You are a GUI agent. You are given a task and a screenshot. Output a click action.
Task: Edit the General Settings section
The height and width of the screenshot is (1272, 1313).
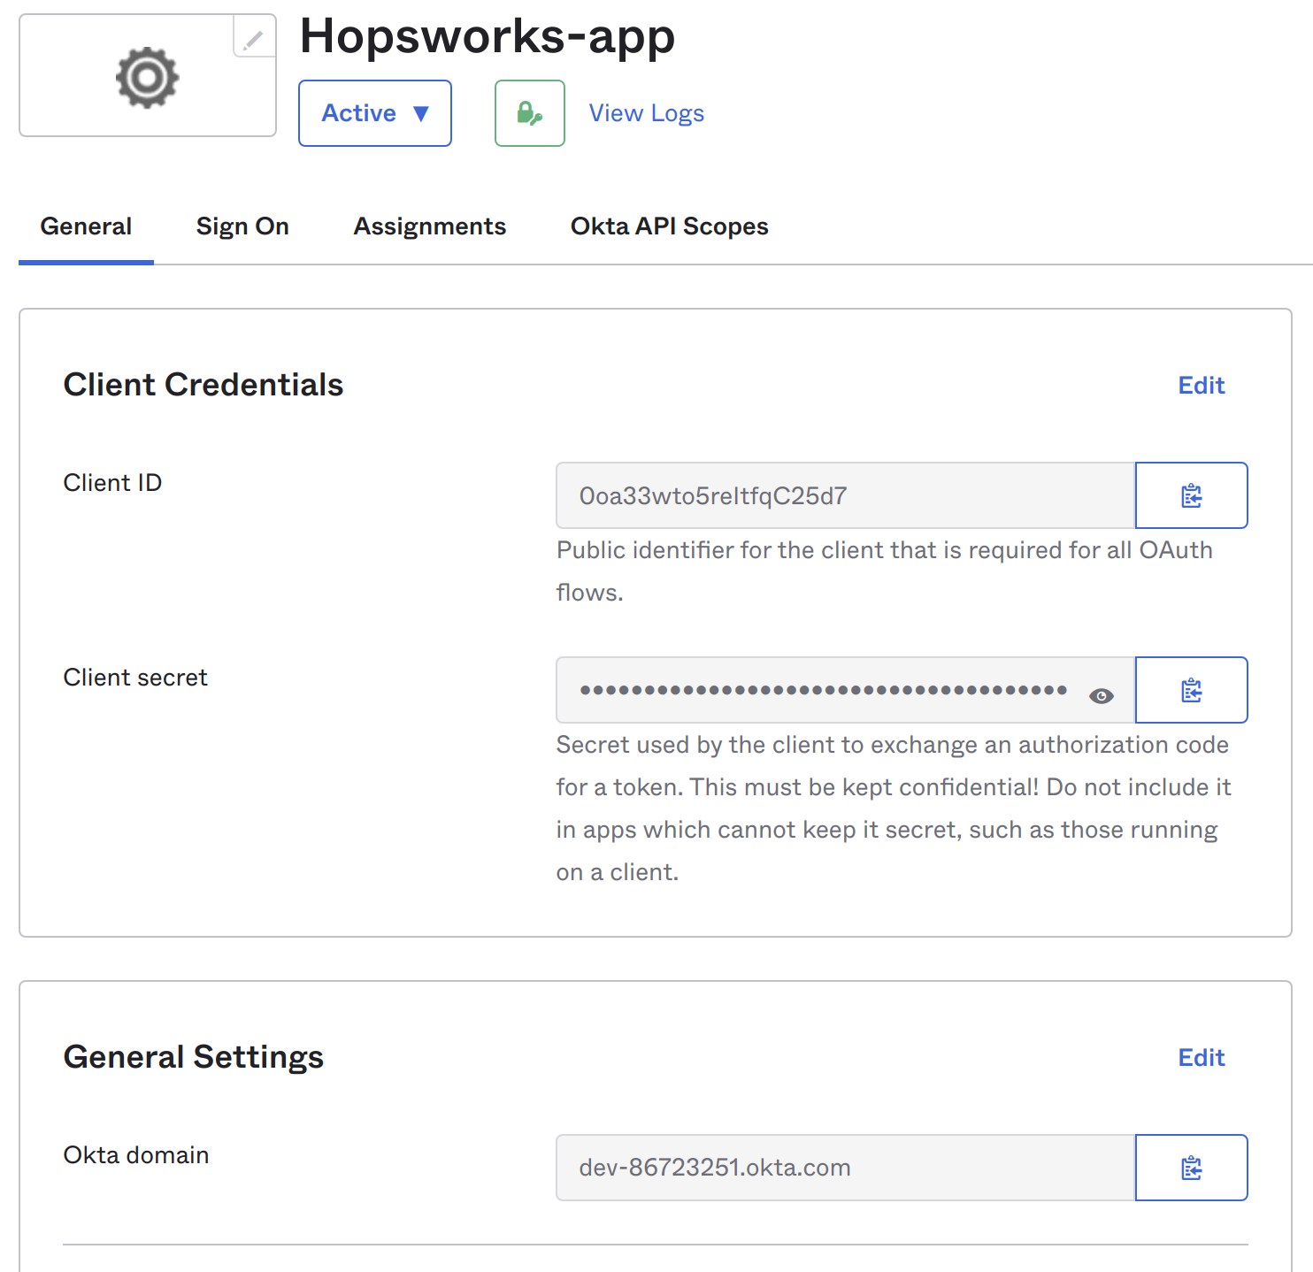pos(1201,1057)
